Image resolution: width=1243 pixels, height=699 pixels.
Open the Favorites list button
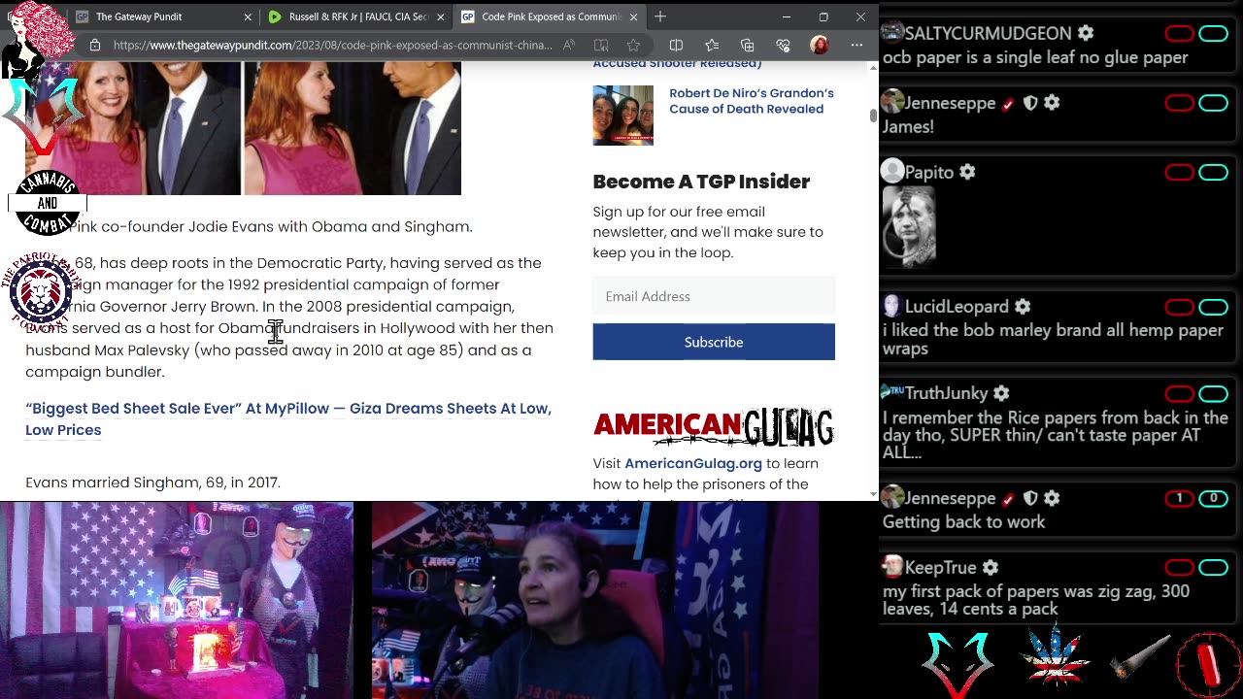[712, 45]
